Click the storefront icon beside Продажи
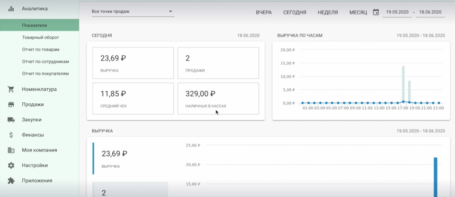Screen dimensions: 455x197 click(11, 105)
